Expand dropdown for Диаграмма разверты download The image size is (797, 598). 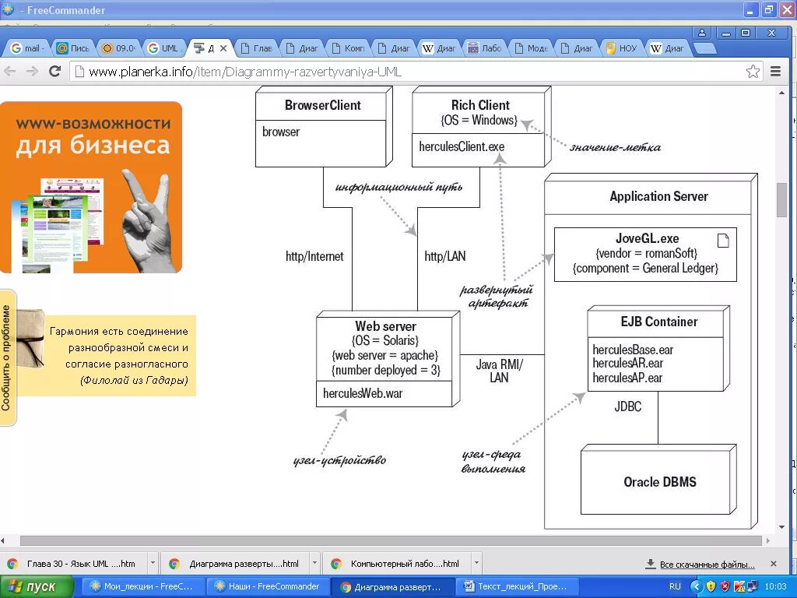pos(314,564)
